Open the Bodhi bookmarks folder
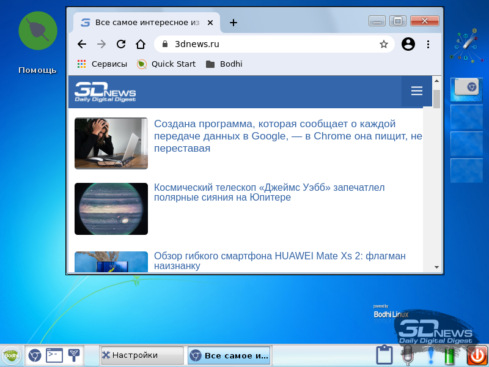The width and height of the screenshot is (489, 367). (x=224, y=64)
